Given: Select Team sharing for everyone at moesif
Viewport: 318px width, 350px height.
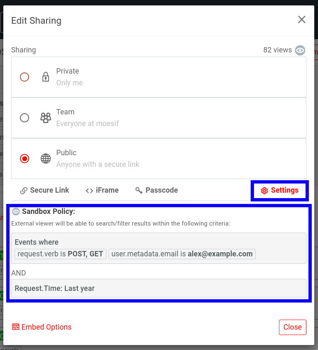Looking at the screenshot, I should [x=25, y=117].
